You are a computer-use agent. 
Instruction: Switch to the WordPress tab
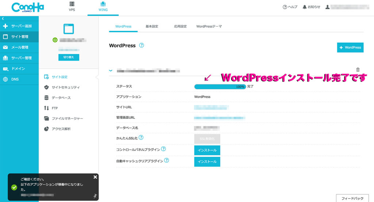(x=123, y=27)
